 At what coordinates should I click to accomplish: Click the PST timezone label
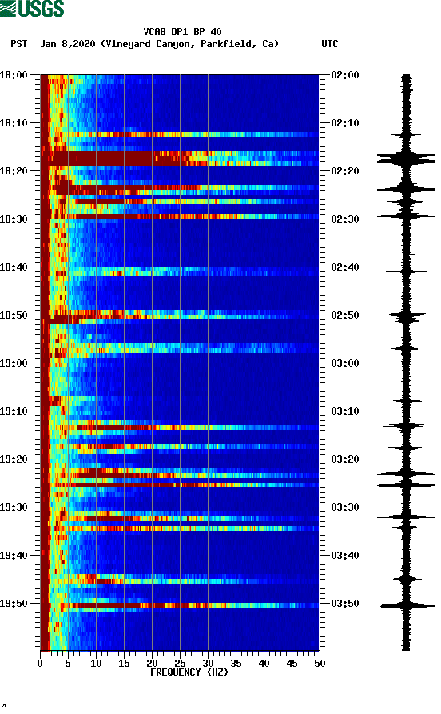(18, 44)
